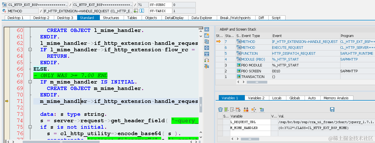Click the M_MIME_HANDLER variable cell
Viewport: 375px width, 143px height.
coord(250,128)
